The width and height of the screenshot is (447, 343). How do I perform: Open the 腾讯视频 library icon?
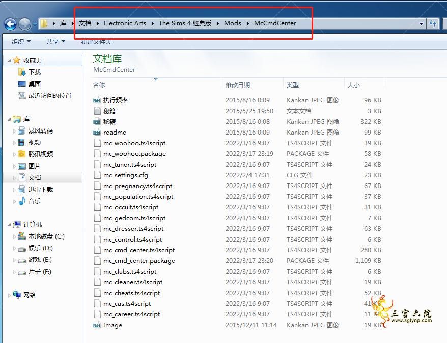(22, 154)
